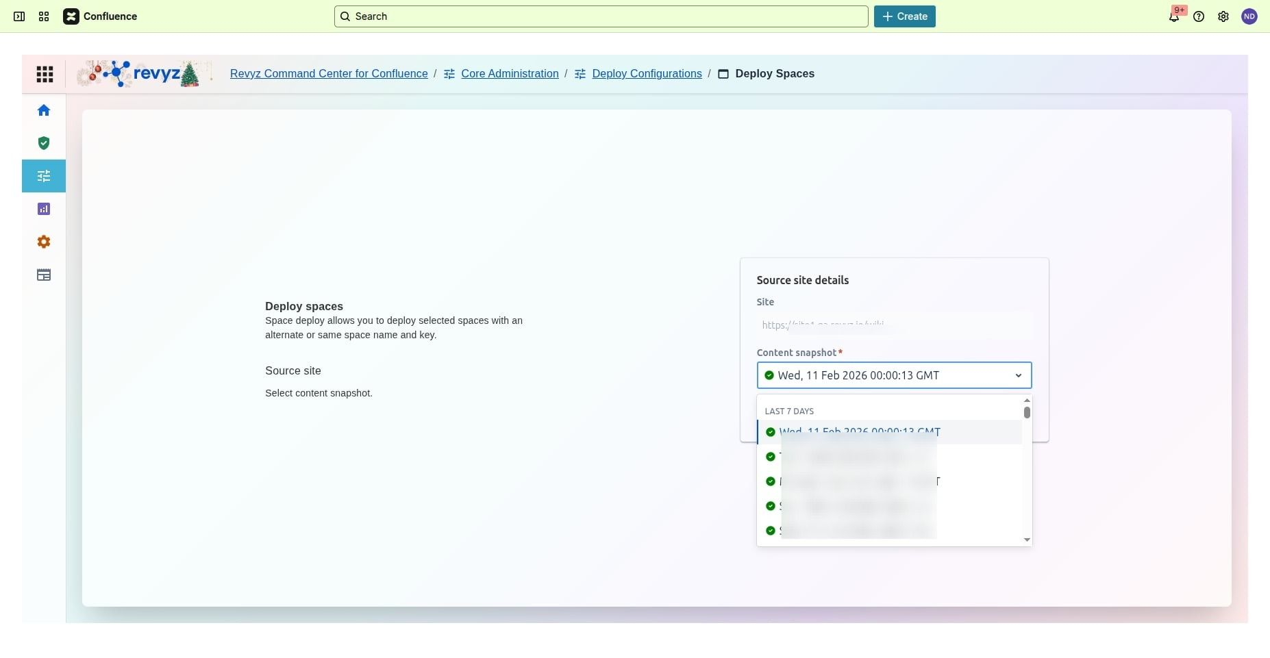
Task: Click the table layout sidebar icon
Action: [44, 275]
